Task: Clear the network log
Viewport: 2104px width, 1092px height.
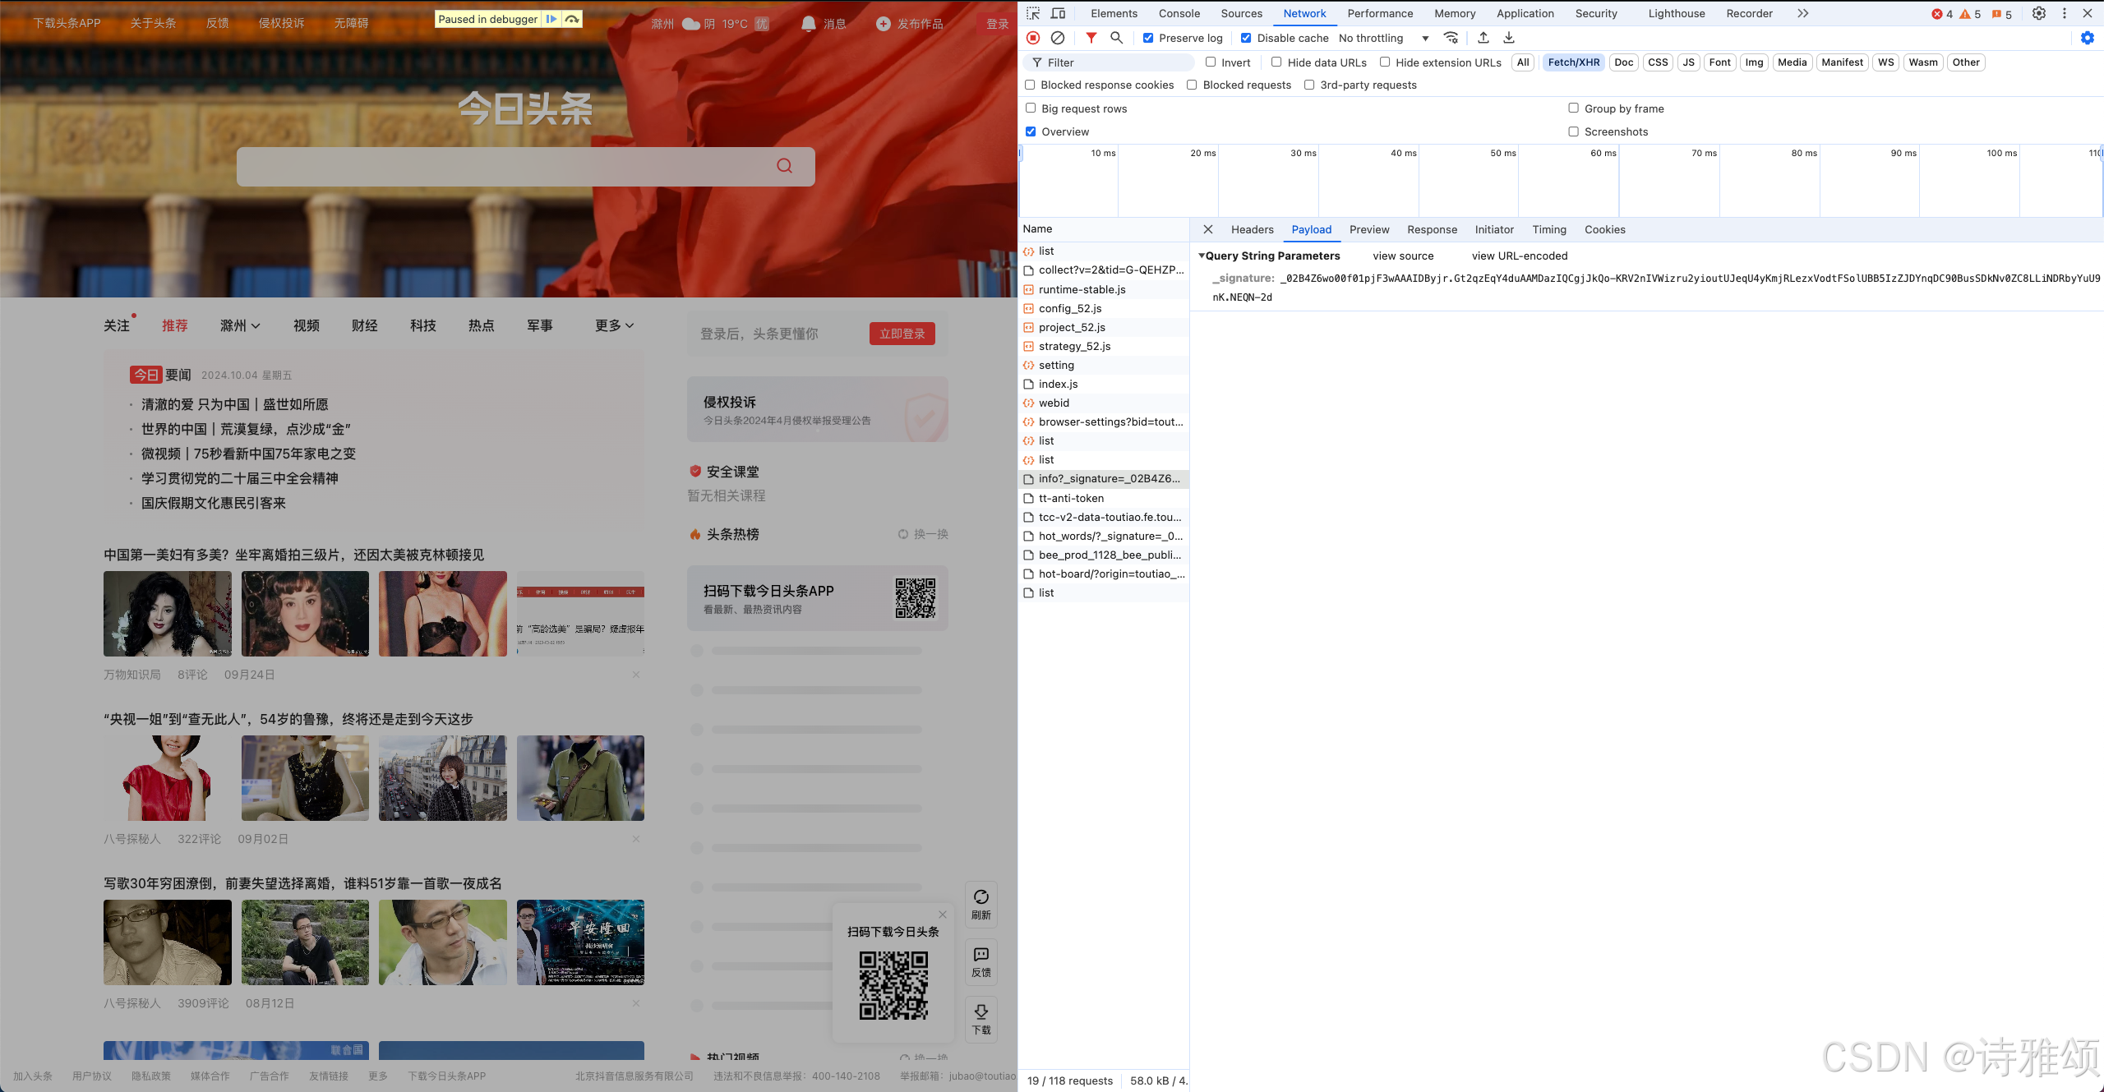Action: click(1058, 38)
